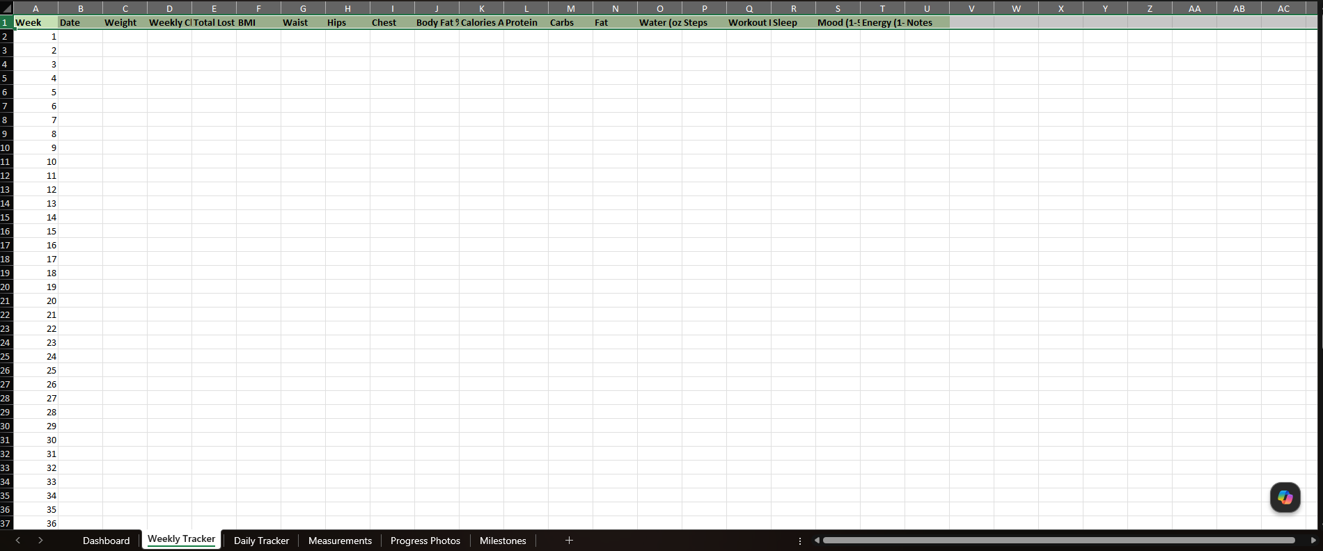Select column Z header

(1150, 9)
